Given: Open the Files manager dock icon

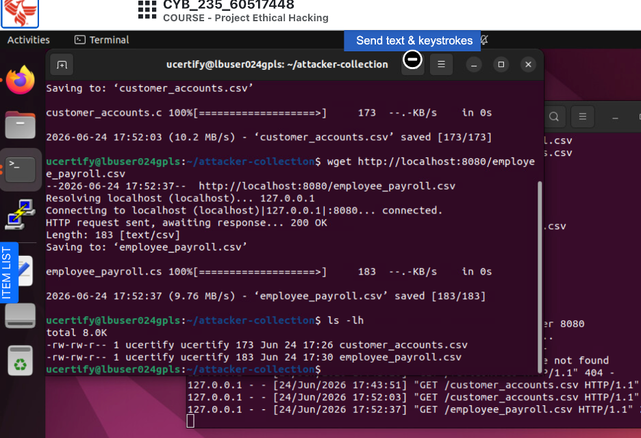Looking at the screenshot, I should click(x=20, y=125).
